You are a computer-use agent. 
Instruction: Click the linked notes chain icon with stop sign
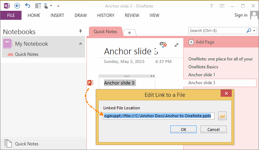[x=163, y=45]
